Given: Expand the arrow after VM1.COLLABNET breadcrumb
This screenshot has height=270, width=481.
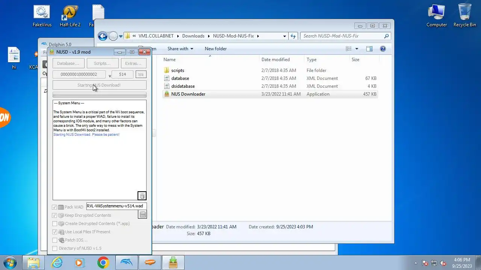Looking at the screenshot, I should point(178,36).
